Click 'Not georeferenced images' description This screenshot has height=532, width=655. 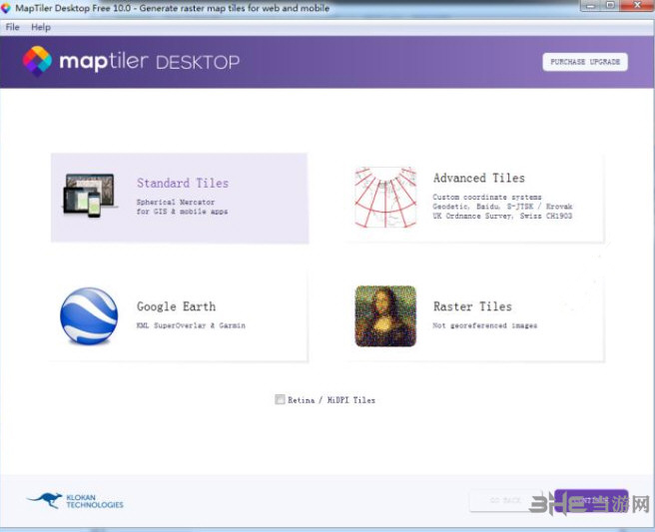[485, 325]
